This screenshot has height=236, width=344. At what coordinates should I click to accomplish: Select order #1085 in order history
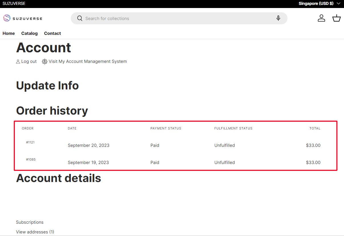coord(31,159)
